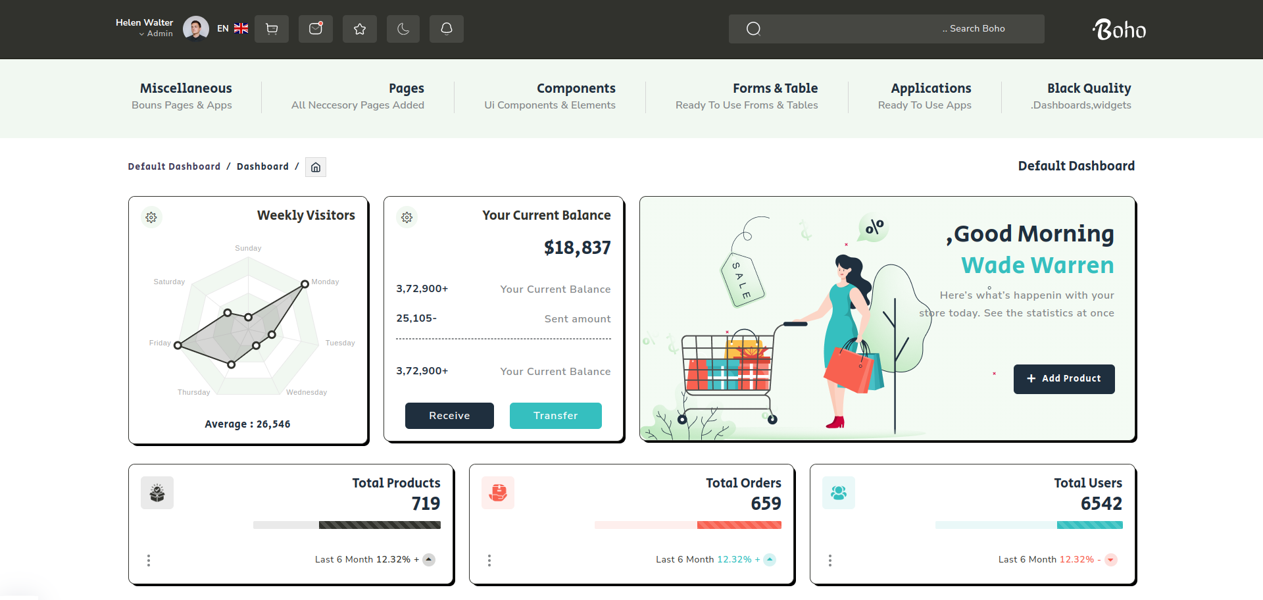Open Total Users three-dot options menu
The width and height of the screenshot is (1263, 600).
pyautogui.click(x=830, y=560)
